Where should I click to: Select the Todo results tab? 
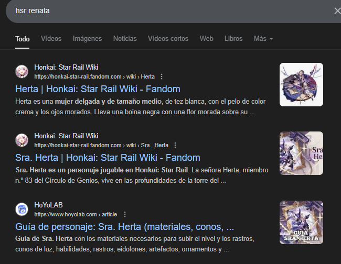(x=22, y=39)
